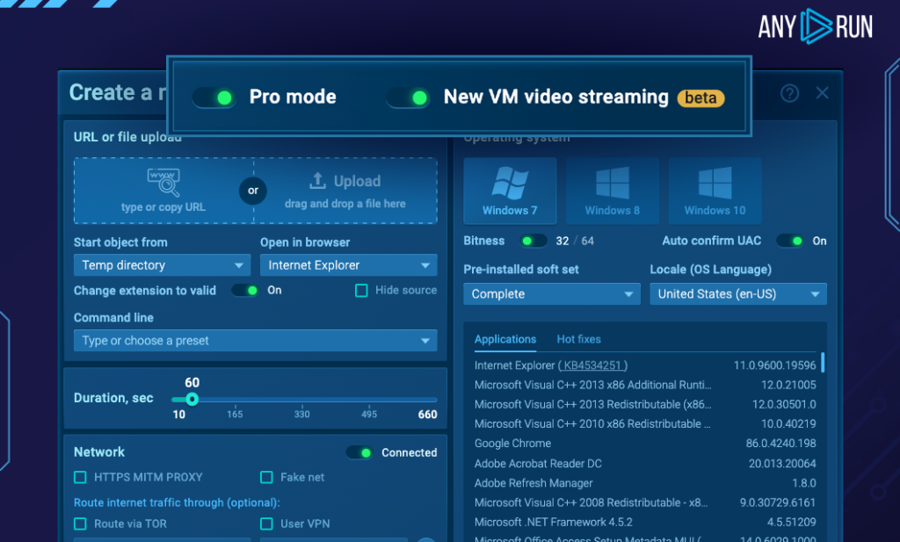Click the Duration slider handle
Image resolution: width=900 pixels, height=542 pixels.
192,399
